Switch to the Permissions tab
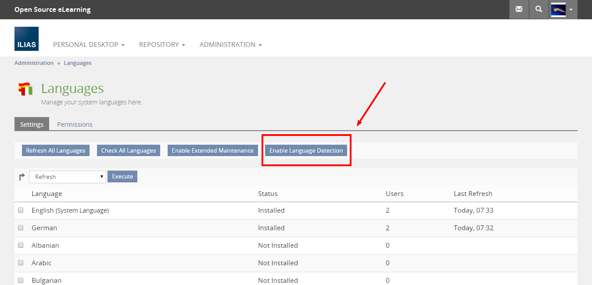 [x=75, y=125]
